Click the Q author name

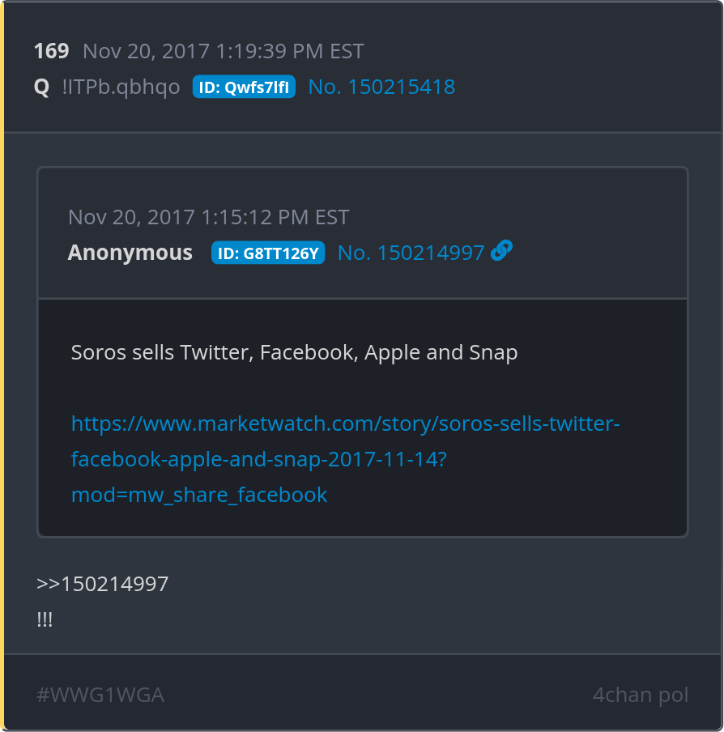pyautogui.click(x=41, y=87)
